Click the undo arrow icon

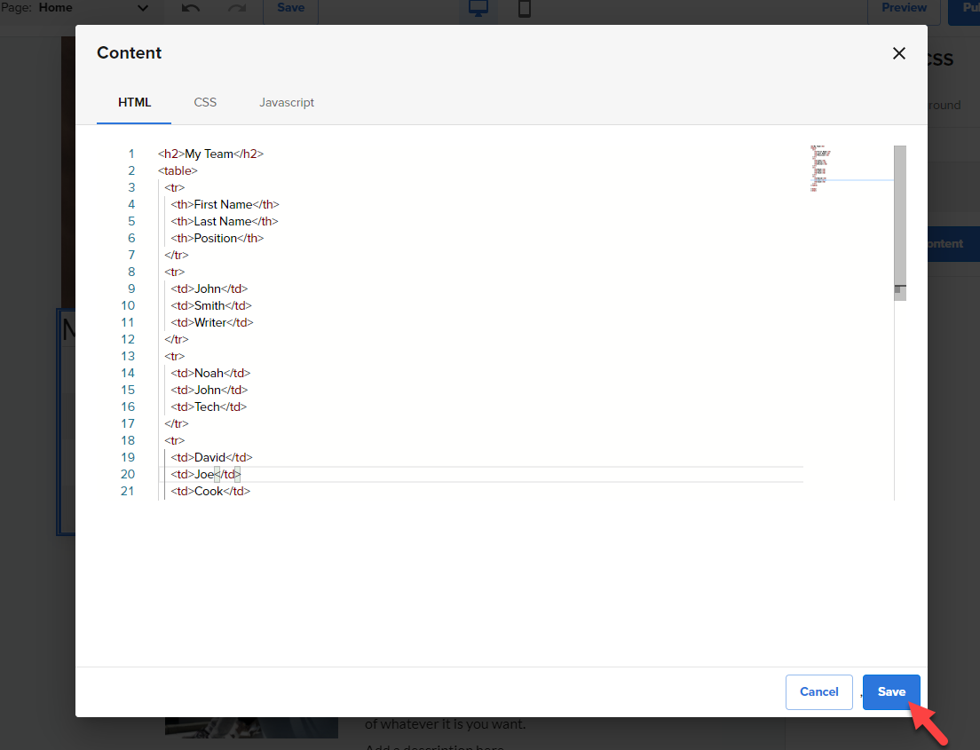(191, 8)
